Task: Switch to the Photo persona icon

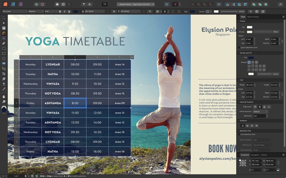Action: [x=21, y=4]
